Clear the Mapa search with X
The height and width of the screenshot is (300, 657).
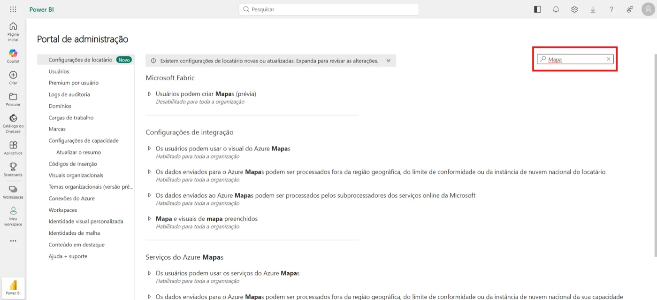[609, 59]
